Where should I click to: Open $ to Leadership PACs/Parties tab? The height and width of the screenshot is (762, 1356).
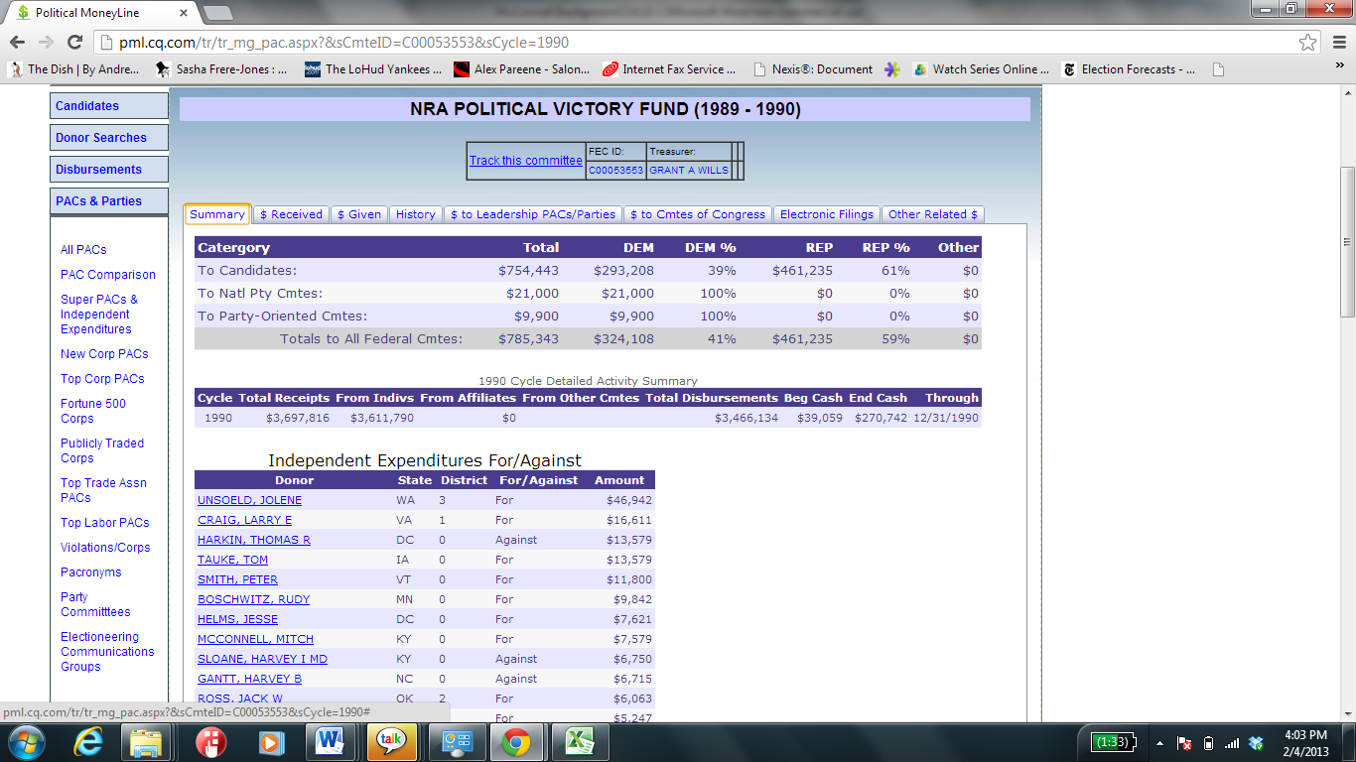[533, 214]
